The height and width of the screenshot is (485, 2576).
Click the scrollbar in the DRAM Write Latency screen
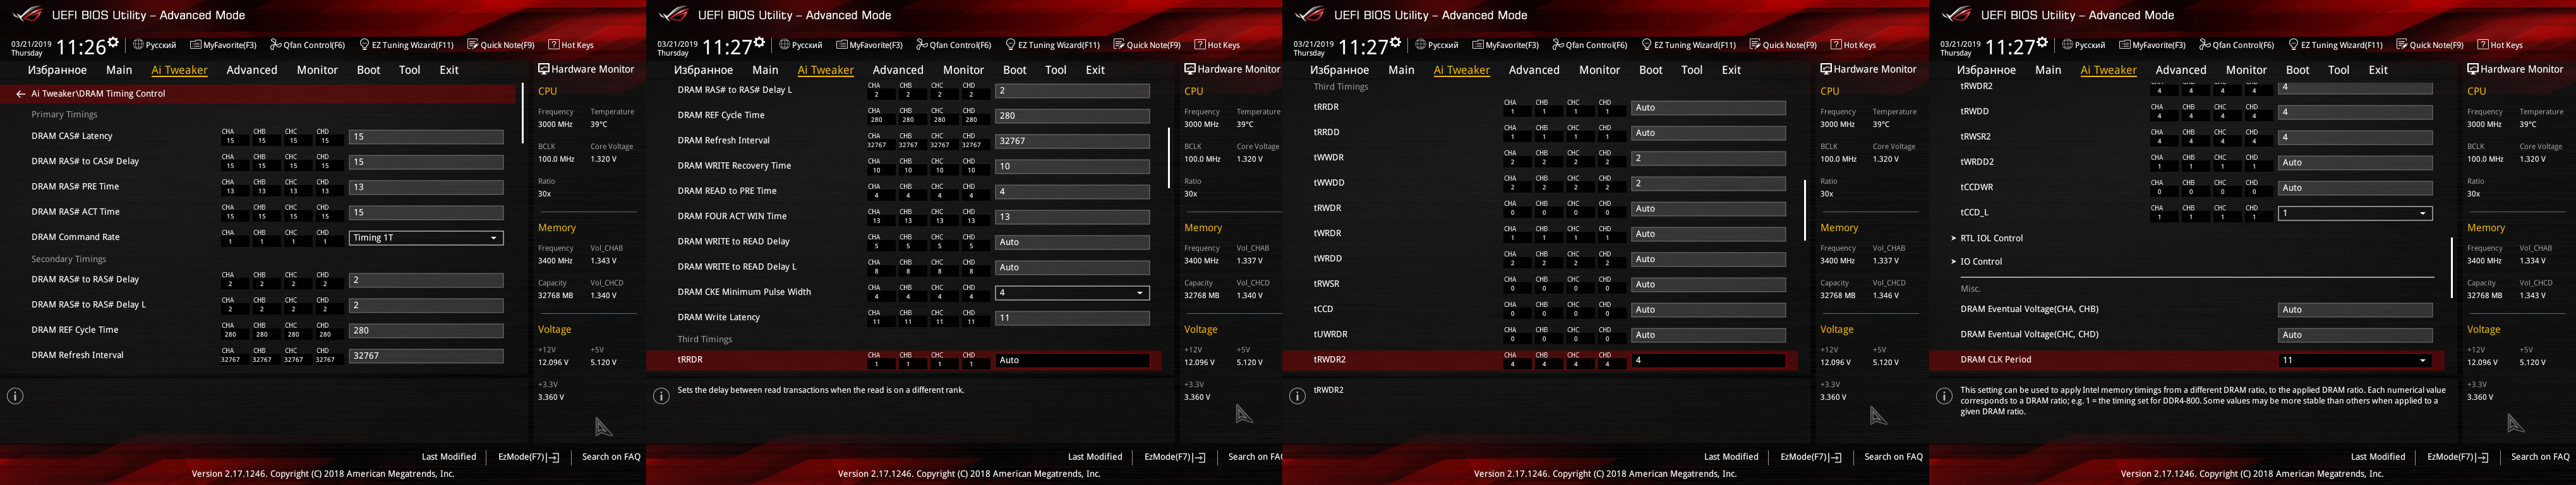1168,158
